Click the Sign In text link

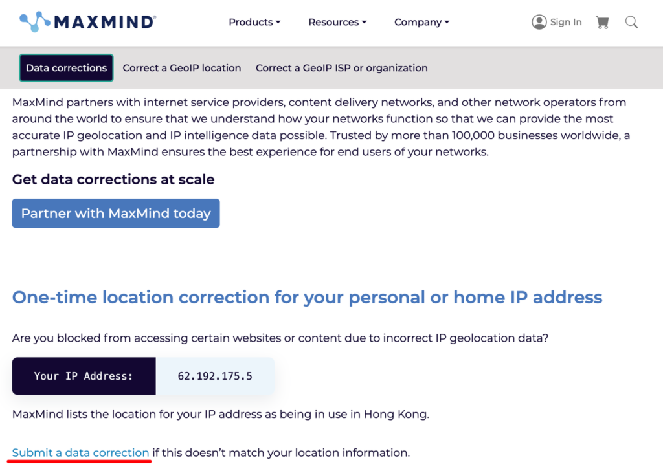(565, 22)
